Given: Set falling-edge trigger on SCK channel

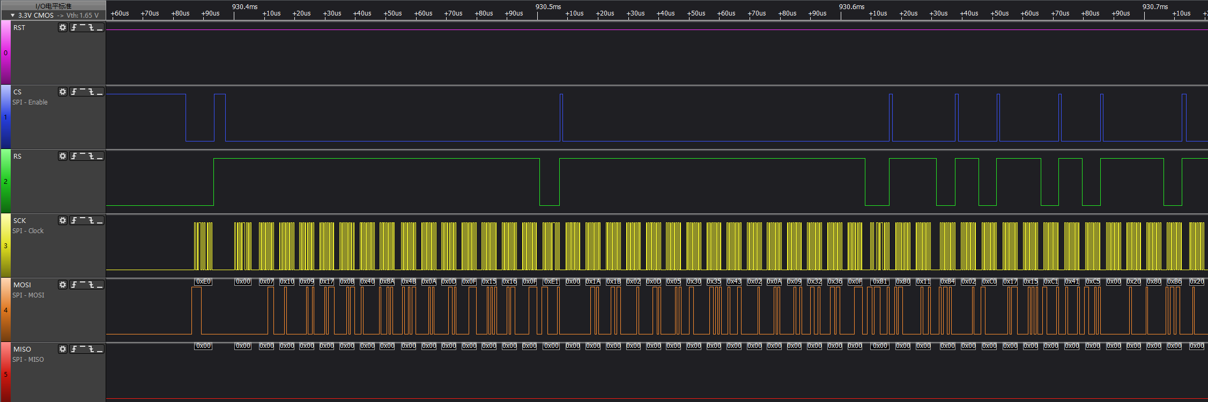Looking at the screenshot, I should point(91,220).
